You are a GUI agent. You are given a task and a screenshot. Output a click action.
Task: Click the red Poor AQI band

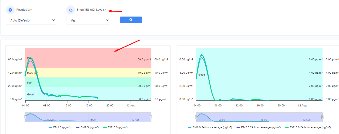[88, 55]
